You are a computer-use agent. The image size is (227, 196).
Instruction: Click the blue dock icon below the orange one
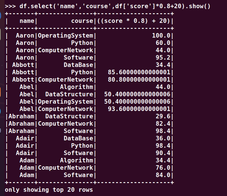(x=1, y=111)
